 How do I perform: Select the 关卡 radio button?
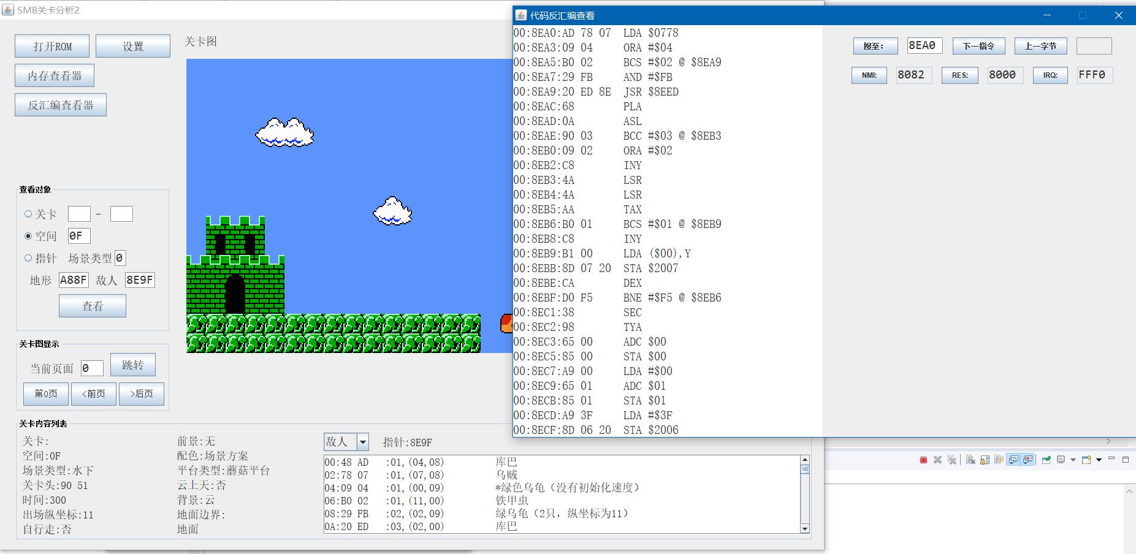coord(28,214)
